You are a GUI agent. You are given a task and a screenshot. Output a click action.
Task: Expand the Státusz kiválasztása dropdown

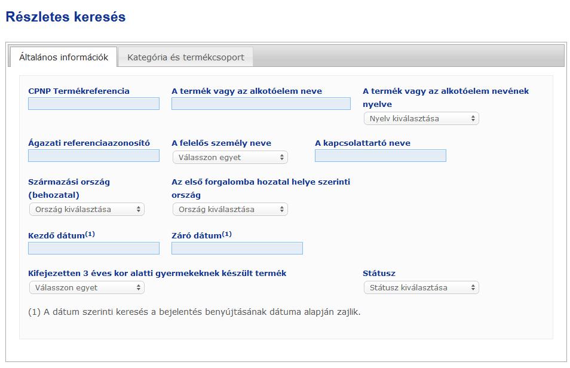(421, 287)
